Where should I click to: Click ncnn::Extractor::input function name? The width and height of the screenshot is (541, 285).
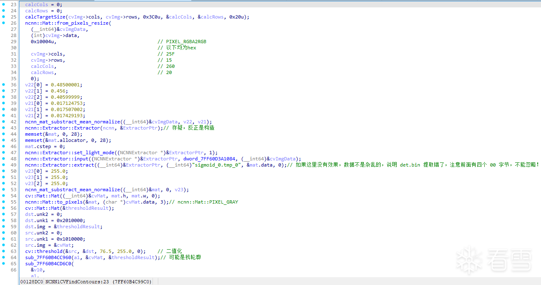click(56, 159)
